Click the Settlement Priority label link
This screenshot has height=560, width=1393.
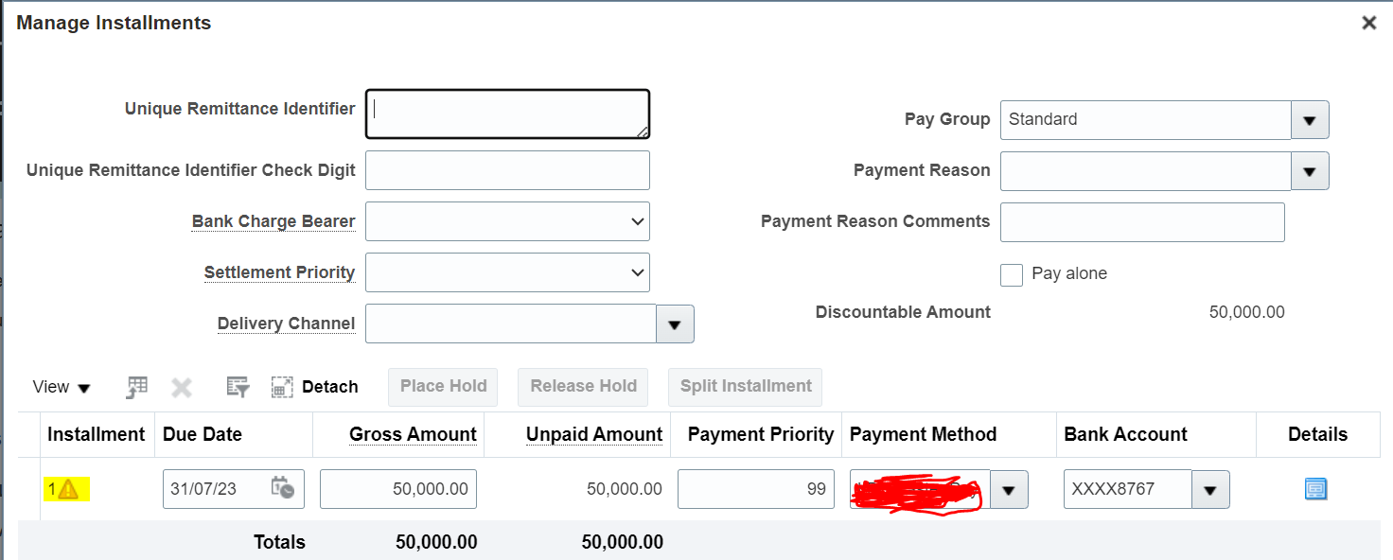(x=279, y=272)
